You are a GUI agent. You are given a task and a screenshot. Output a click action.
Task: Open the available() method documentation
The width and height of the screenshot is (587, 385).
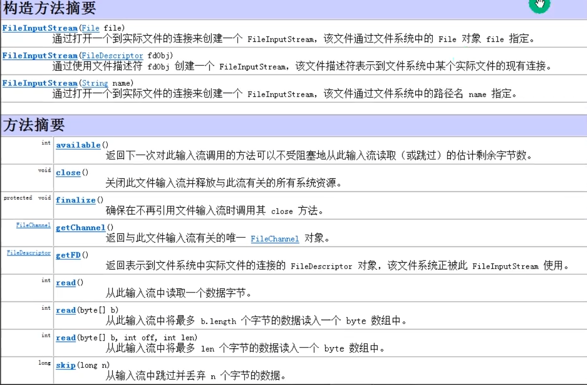tap(78, 145)
